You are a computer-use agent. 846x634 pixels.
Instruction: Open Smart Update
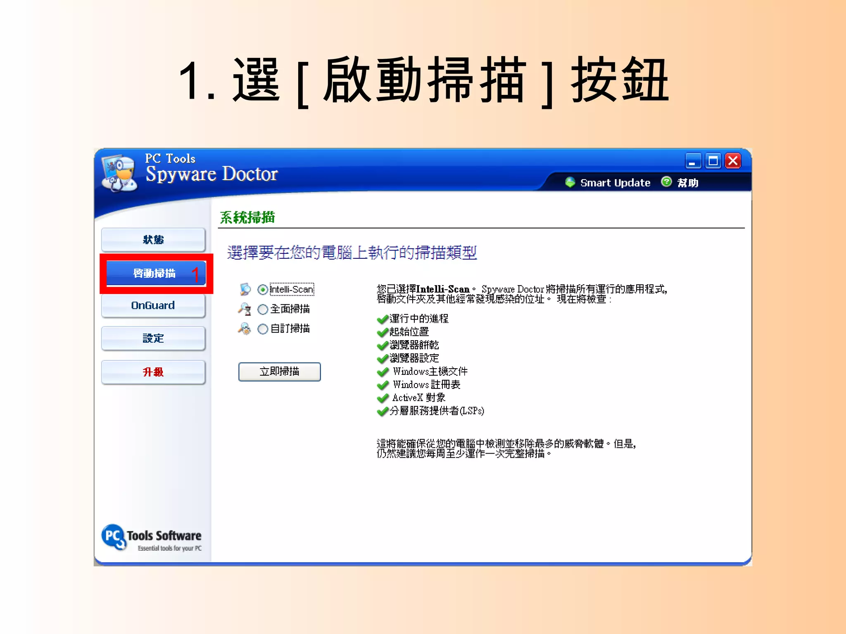(615, 183)
